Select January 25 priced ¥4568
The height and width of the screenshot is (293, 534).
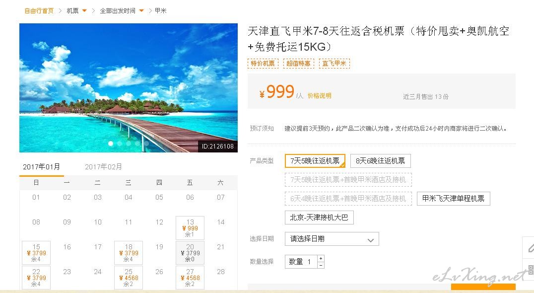(x=129, y=278)
